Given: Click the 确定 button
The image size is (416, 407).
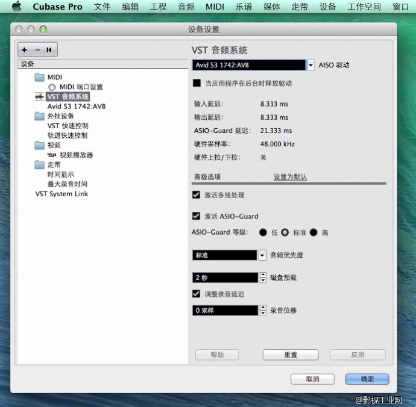Looking at the screenshot, I should pos(367,379).
